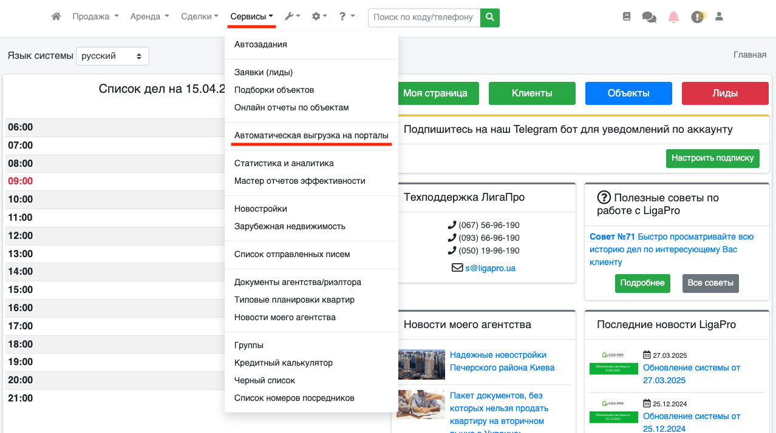This screenshot has height=433, width=776.
Task: Click the blue Объекты button
Action: (x=628, y=93)
